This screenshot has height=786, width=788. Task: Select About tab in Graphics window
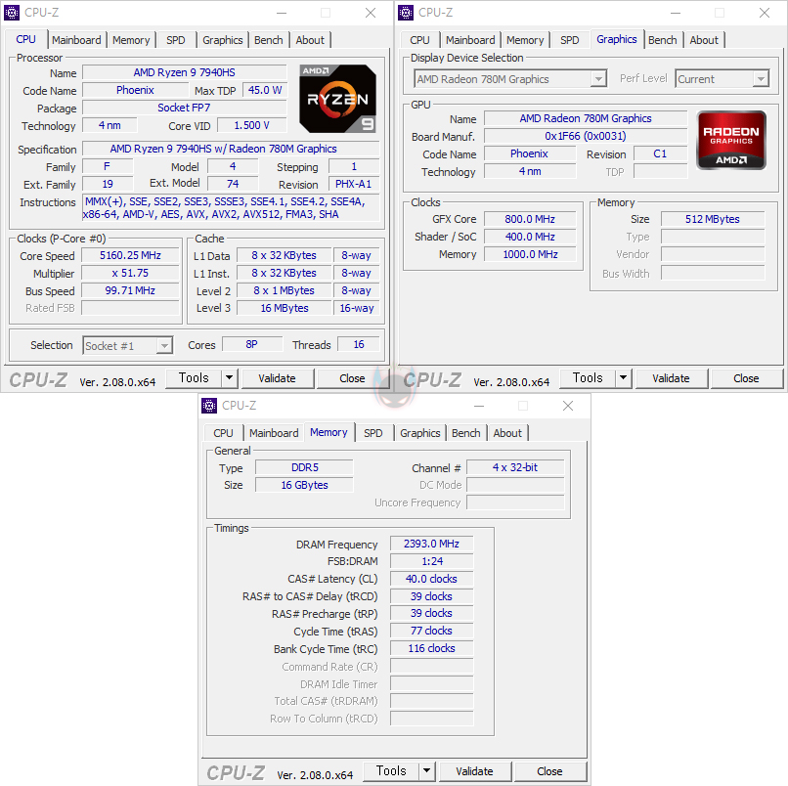point(704,40)
